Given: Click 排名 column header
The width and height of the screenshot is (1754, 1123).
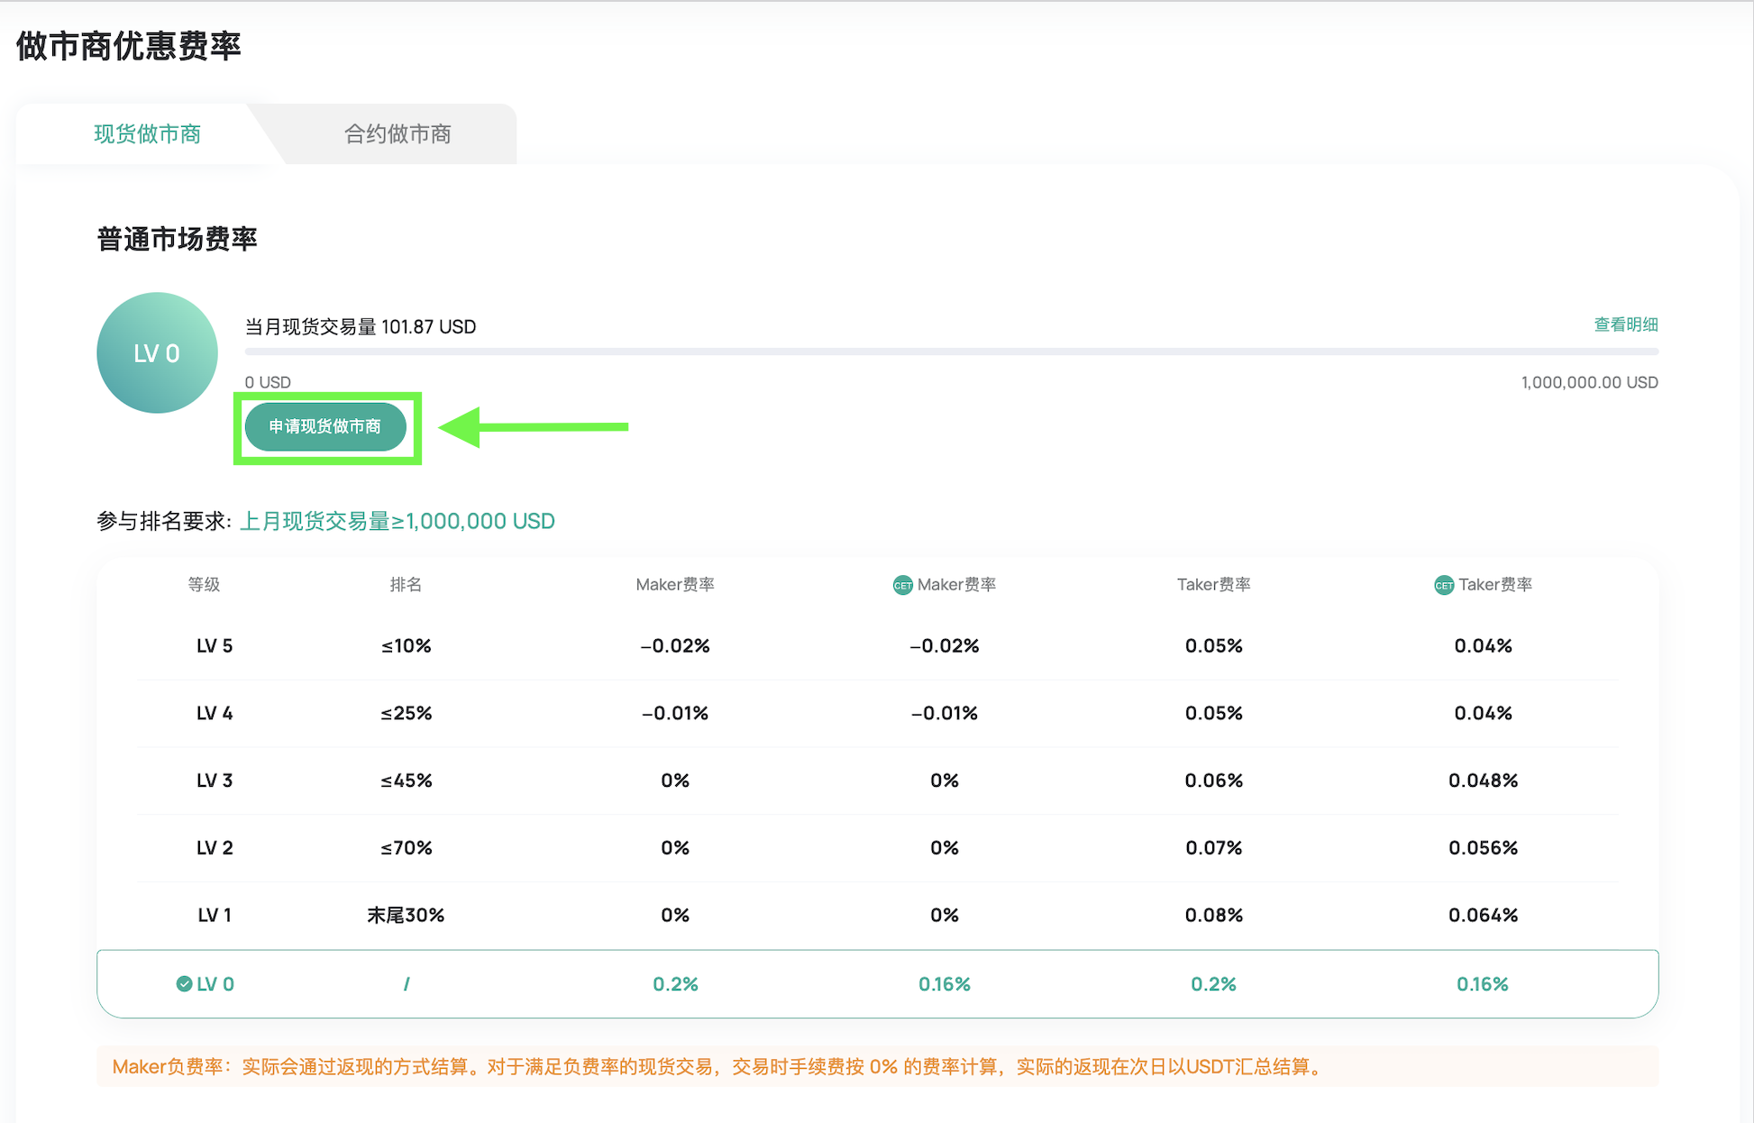Looking at the screenshot, I should click(406, 584).
